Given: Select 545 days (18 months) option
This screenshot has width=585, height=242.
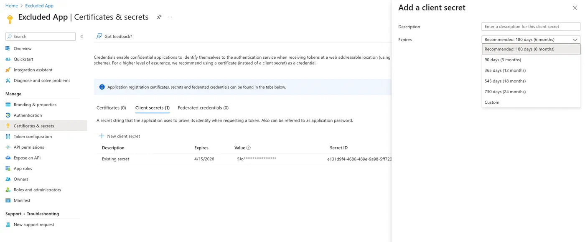Looking at the screenshot, I should pyautogui.click(x=531, y=81).
